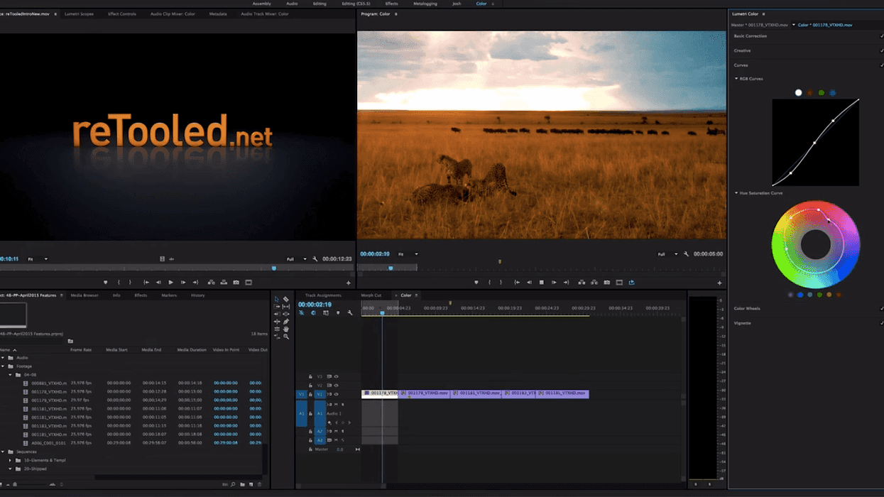Toggle V1 track output eye
This screenshot has height=497, width=884.
coord(336,394)
